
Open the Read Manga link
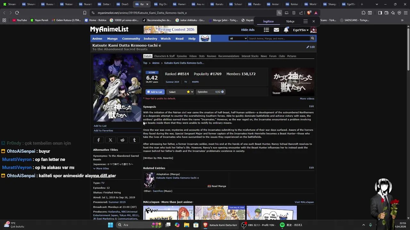click(x=217, y=186)
